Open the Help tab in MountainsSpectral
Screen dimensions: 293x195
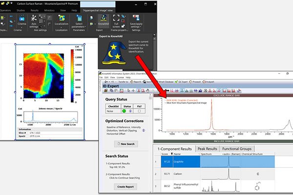tap(74, 10)
